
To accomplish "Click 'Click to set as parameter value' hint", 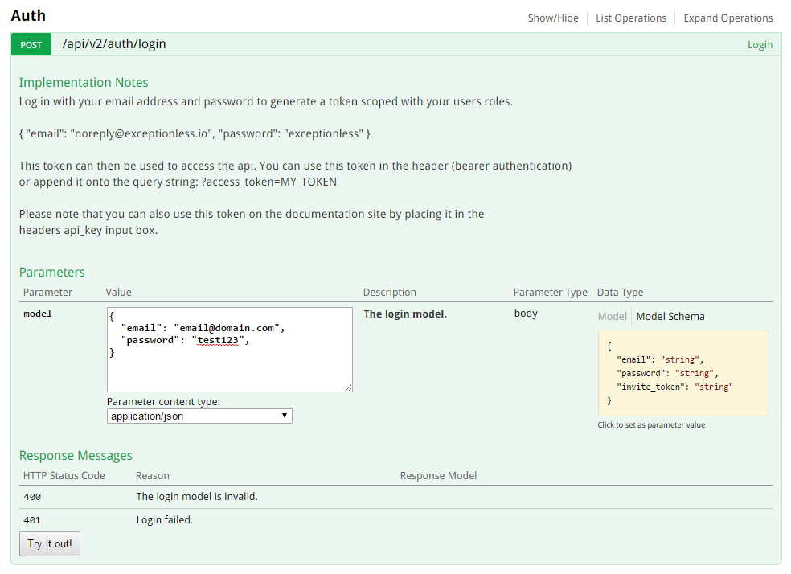I will (x=651, y=424).
